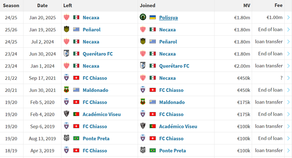
Task: Click Necaxa crest in Joined column, Jun 30, 2024
Action: point(143,54)
